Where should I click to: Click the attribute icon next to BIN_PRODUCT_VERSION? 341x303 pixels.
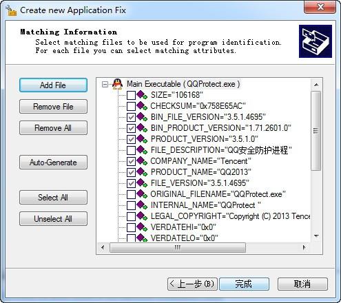pyautogui.click(x=142, y=128)
